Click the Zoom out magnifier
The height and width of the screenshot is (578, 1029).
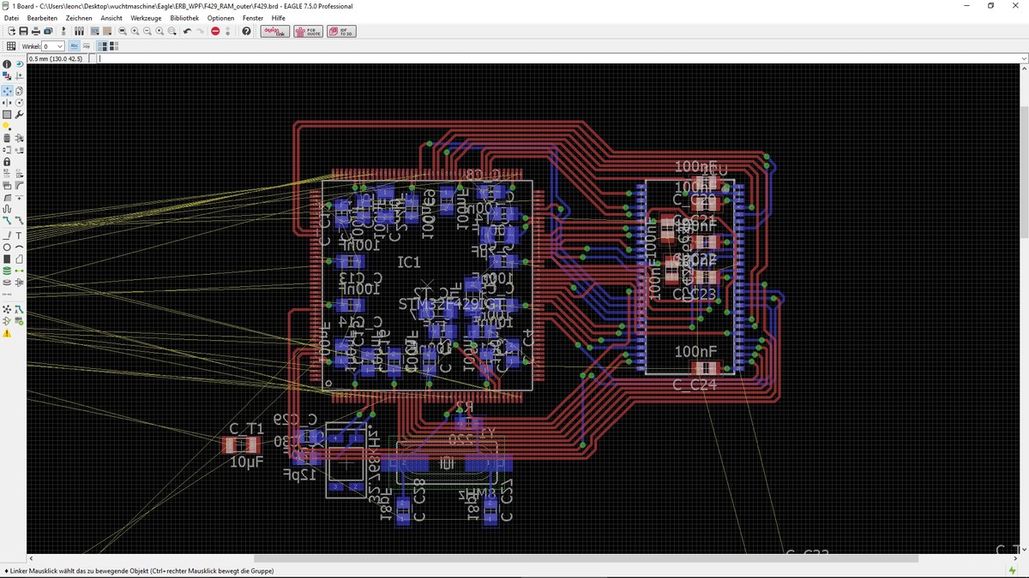coord(147,32)
